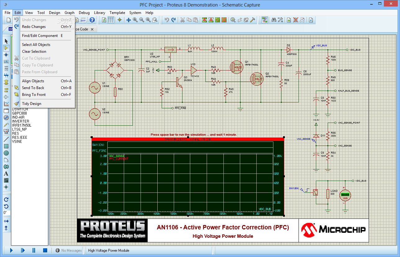Select GBPC808 in the device list
The image size is (400, 257).
pyautogui.click(x=20, y=113)
